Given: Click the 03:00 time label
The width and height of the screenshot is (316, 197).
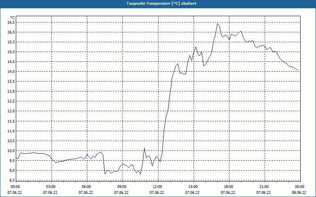Looking at the screenshot, I should coord(51,187).
